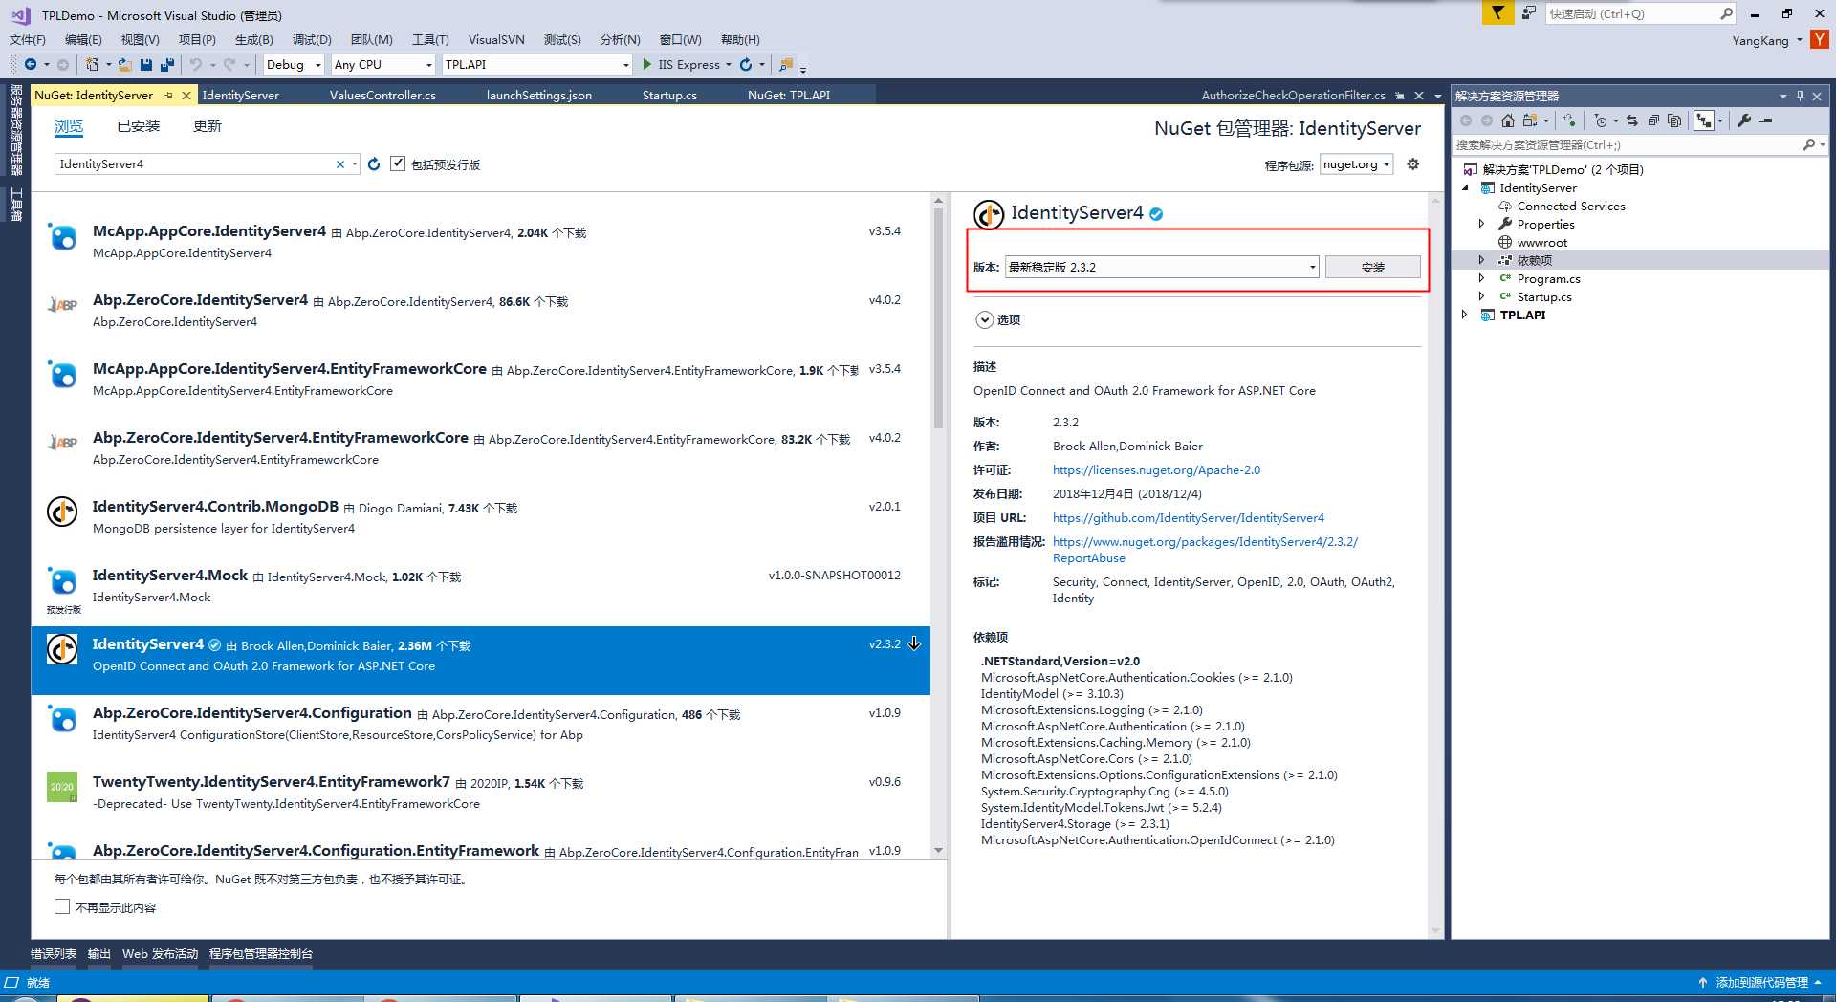Image resolution: width=1836 pixels, height=1002 pixels.
Task: Open the File menu
Action: [x=27, y=39]
